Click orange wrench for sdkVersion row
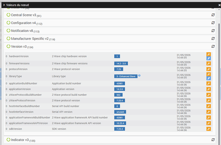The width and height of the screenshot is (221, 145). click(209, 129)
